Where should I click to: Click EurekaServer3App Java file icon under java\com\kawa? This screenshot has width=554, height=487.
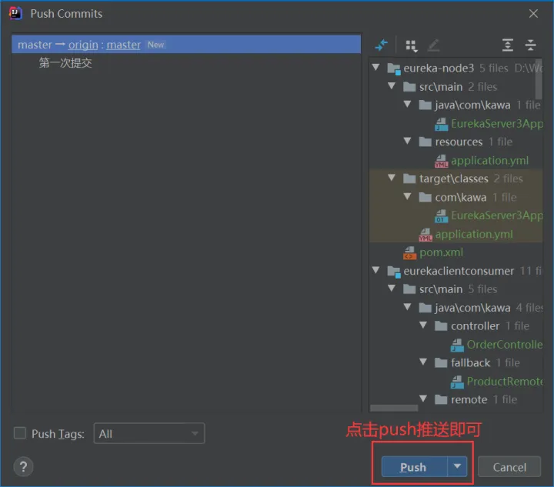click(x=442, y=124)
